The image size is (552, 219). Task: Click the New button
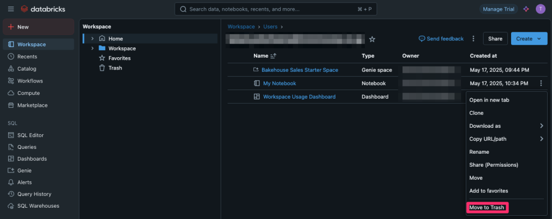38,27
